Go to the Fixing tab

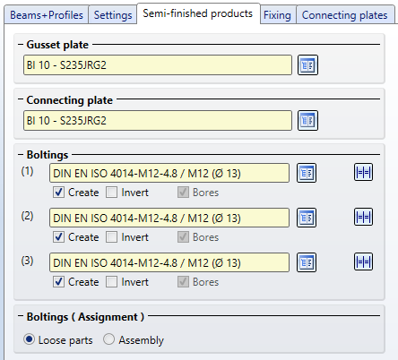coord(277,15)
